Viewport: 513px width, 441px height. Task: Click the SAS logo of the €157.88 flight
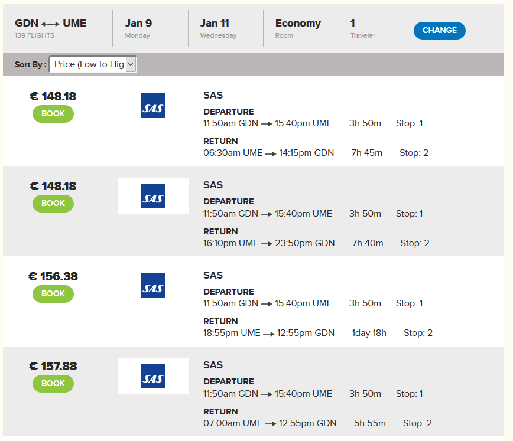click(153, 376)
